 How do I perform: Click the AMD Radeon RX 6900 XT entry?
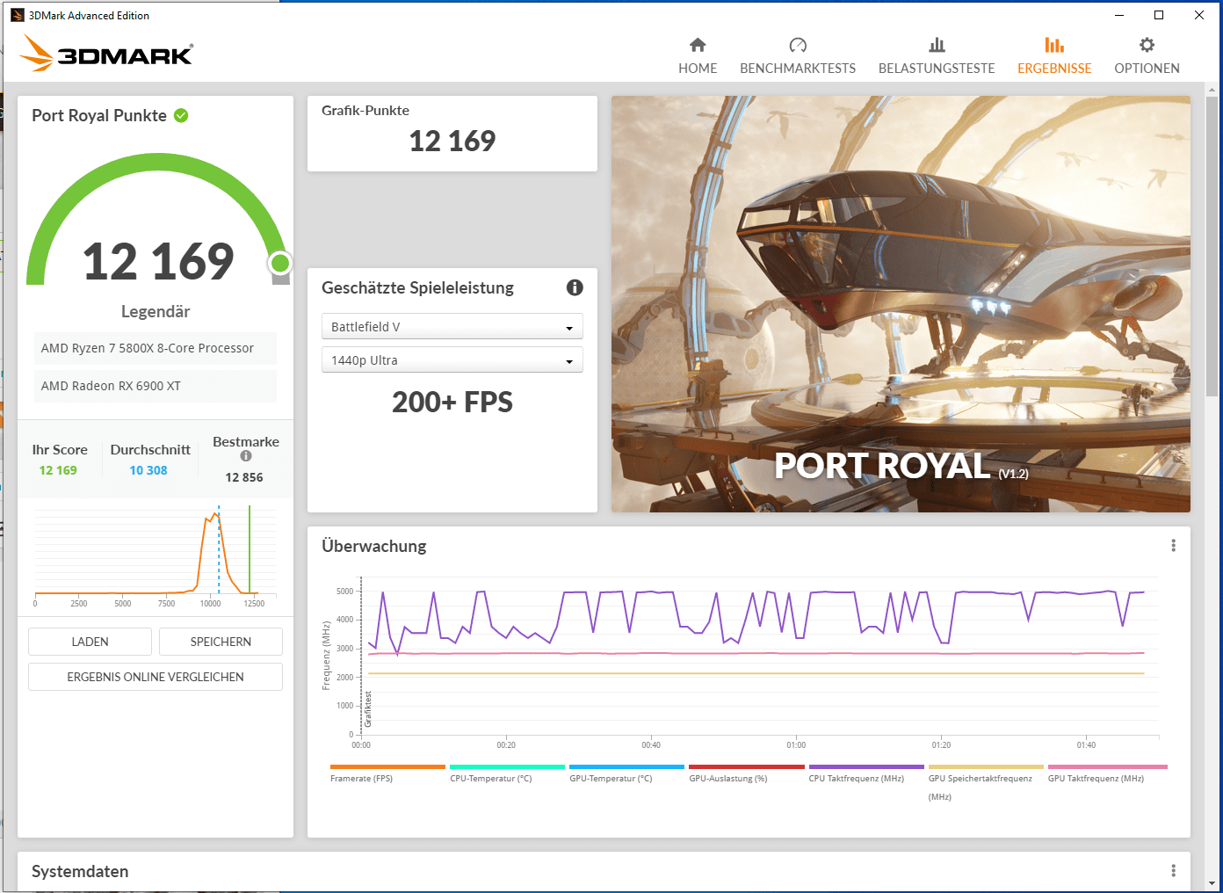click(155, 386)
